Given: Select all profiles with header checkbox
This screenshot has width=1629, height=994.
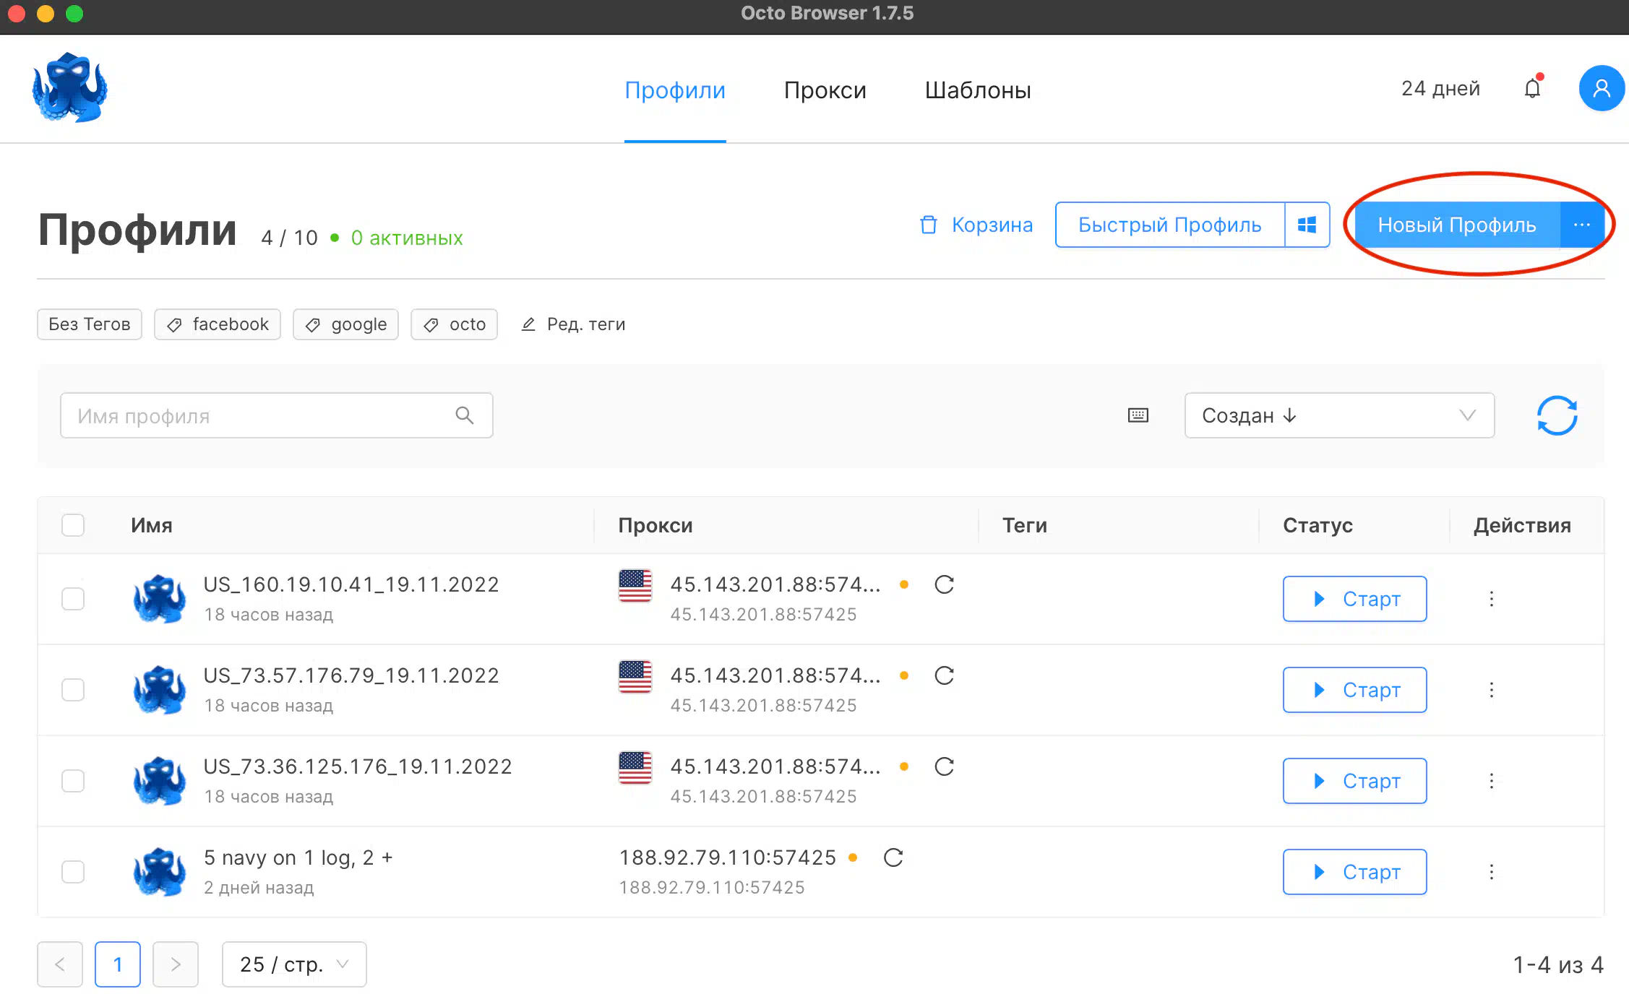Looking at the screenshot, I should 73,525.
